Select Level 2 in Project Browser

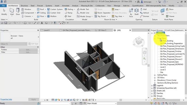pos(163,67)
